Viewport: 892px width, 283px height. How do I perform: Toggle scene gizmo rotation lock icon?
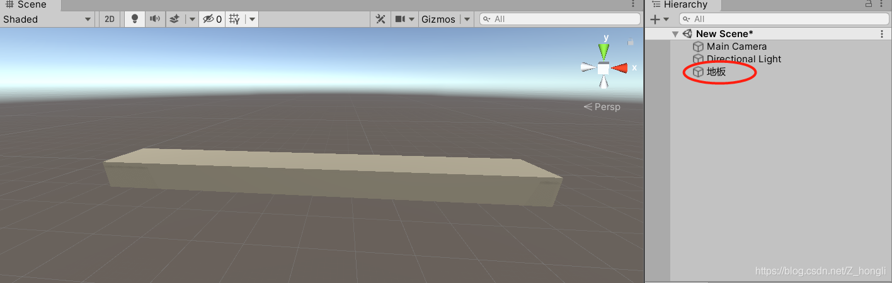pos(631,42)
